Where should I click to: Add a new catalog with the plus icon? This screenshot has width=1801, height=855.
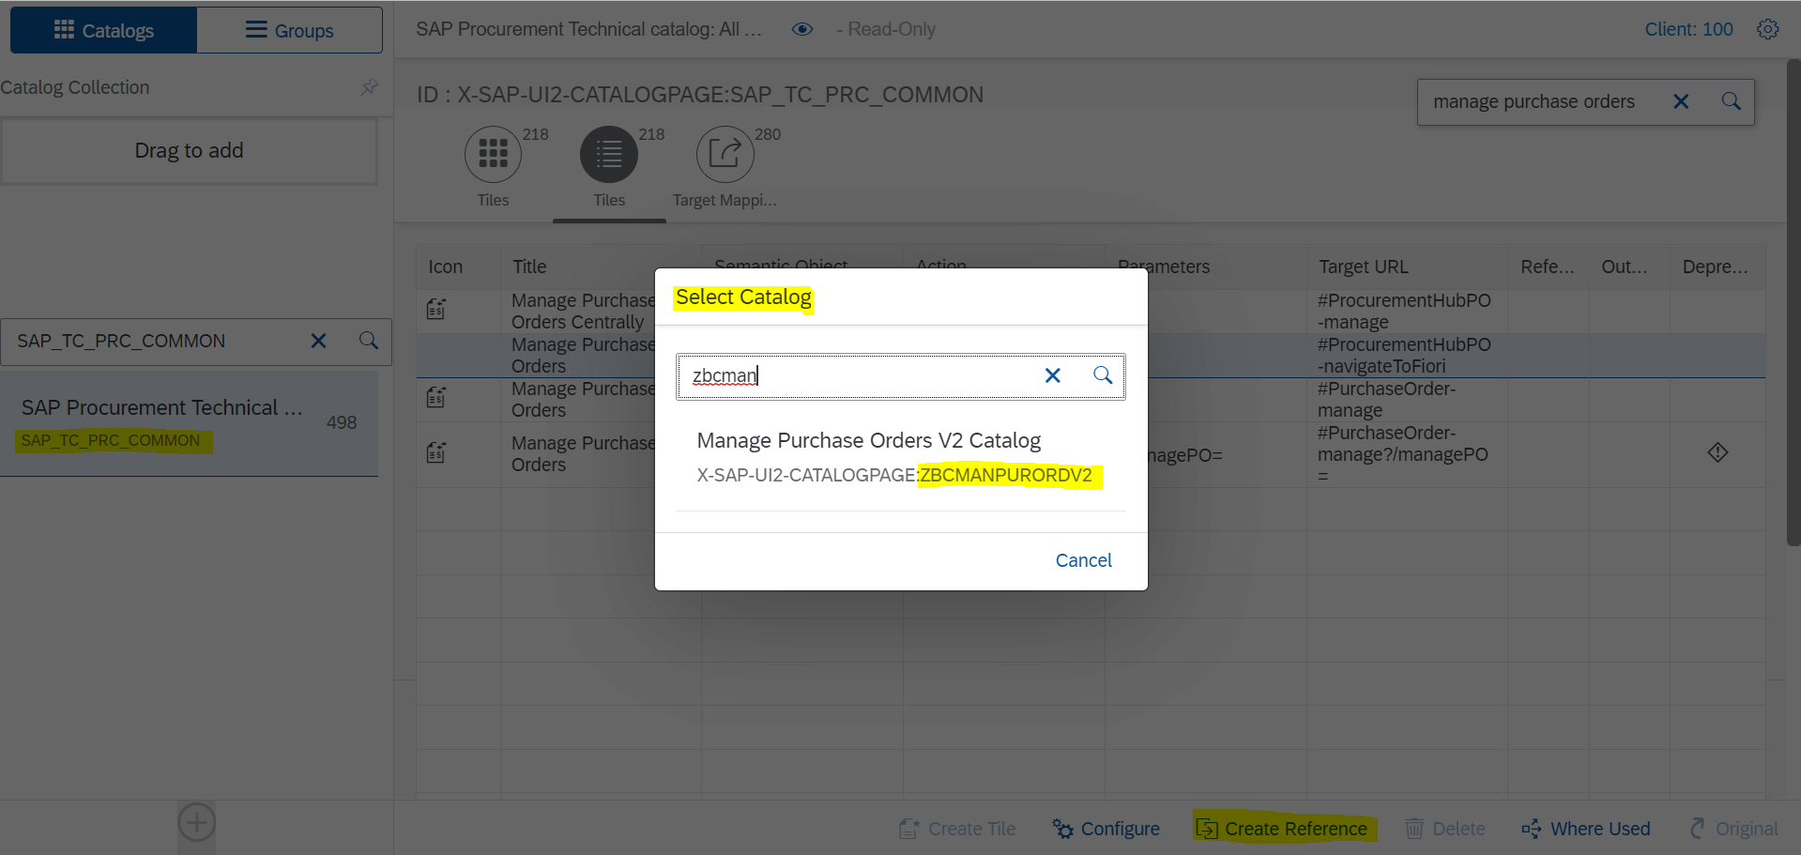196,822
